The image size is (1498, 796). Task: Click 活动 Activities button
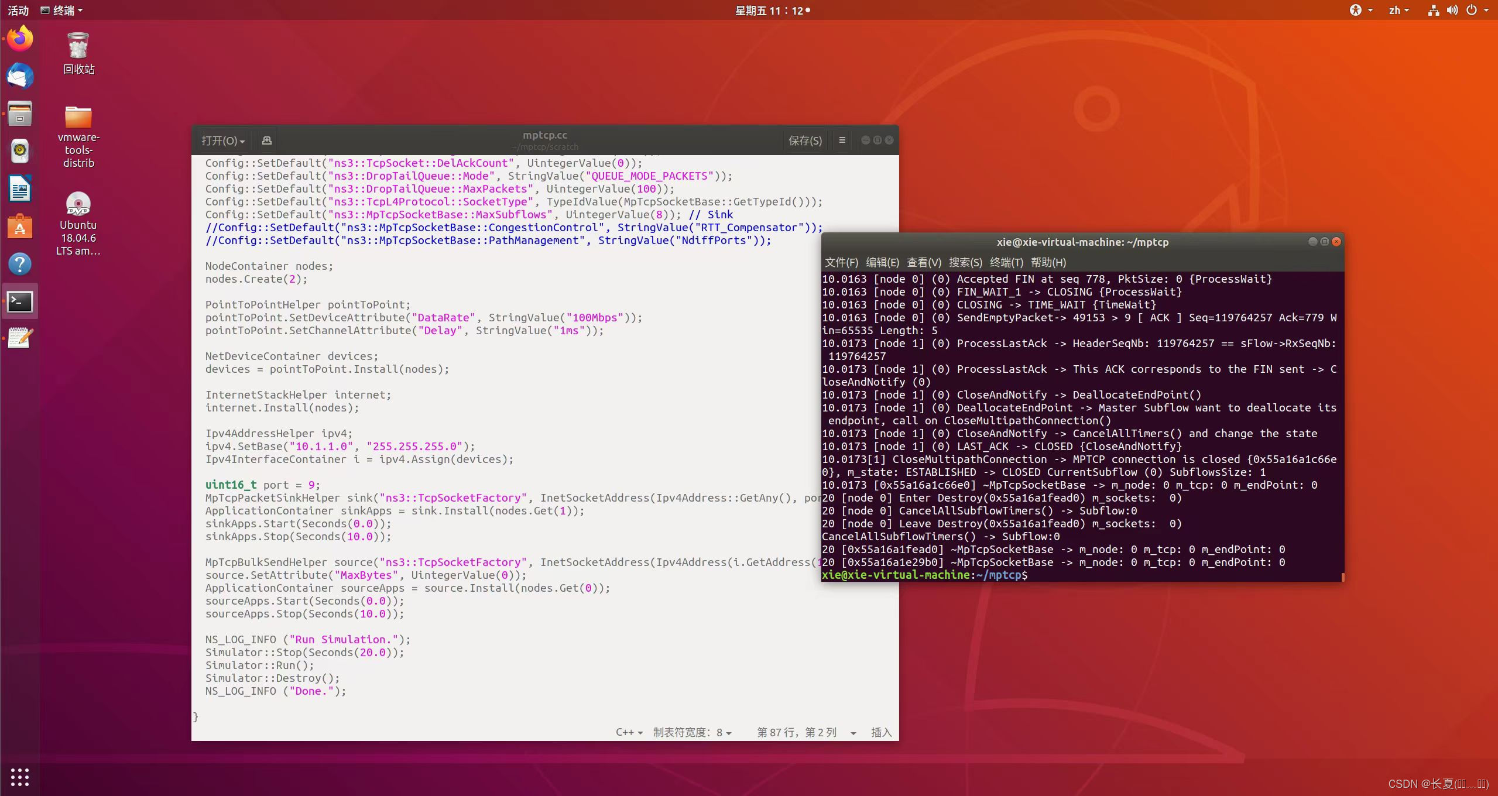(x=18, y=10)
